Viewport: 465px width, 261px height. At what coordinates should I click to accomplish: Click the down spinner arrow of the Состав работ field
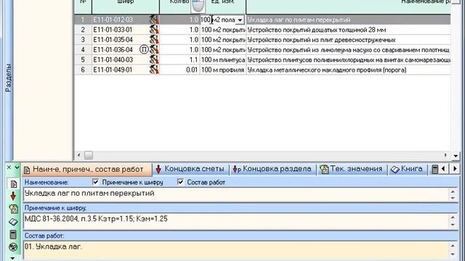click(453, 254)
